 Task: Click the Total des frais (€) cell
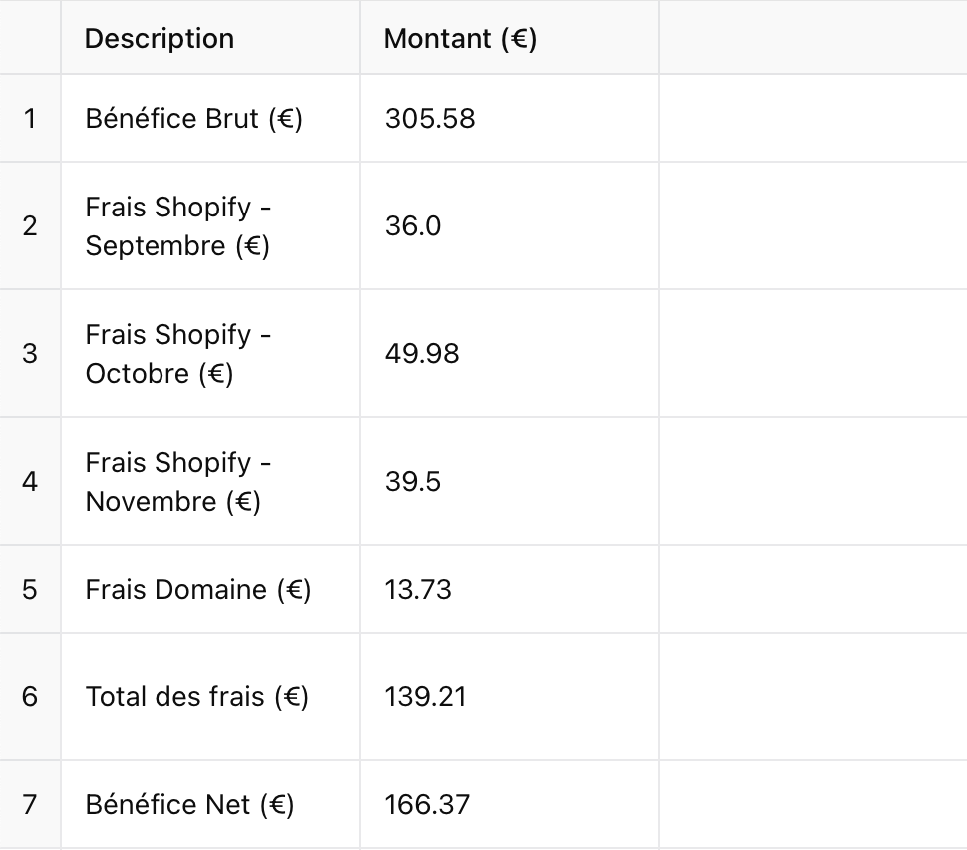[x=197, y=697]
